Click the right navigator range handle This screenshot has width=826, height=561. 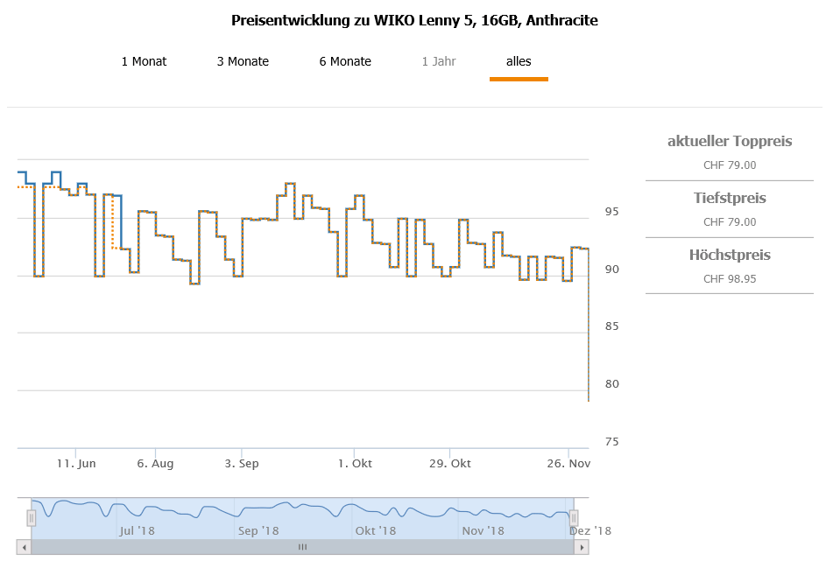(x=574, y=518)
